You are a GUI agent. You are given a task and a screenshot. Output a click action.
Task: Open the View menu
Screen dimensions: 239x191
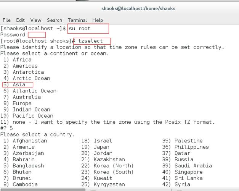(x=36, y=20)
